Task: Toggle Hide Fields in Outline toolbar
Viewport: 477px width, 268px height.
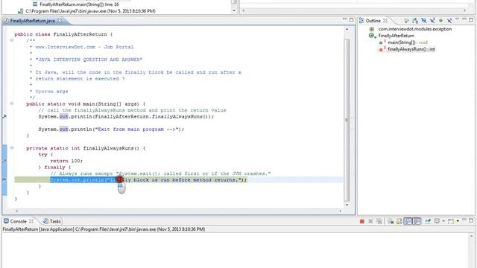Action: tap(424, 21)
